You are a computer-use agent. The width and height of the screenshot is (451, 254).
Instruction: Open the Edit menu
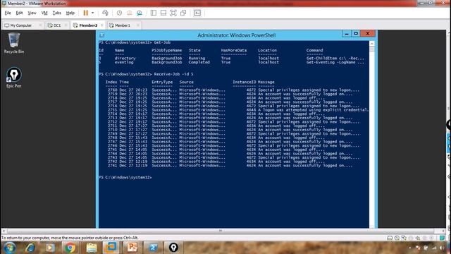tap(19, 13)
